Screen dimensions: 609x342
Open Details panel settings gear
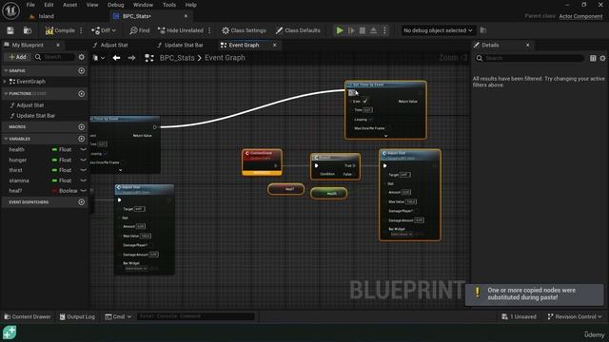click(x=602, y=58)
